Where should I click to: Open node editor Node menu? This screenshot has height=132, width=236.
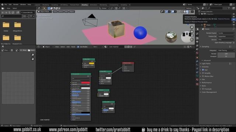(73, 47)
